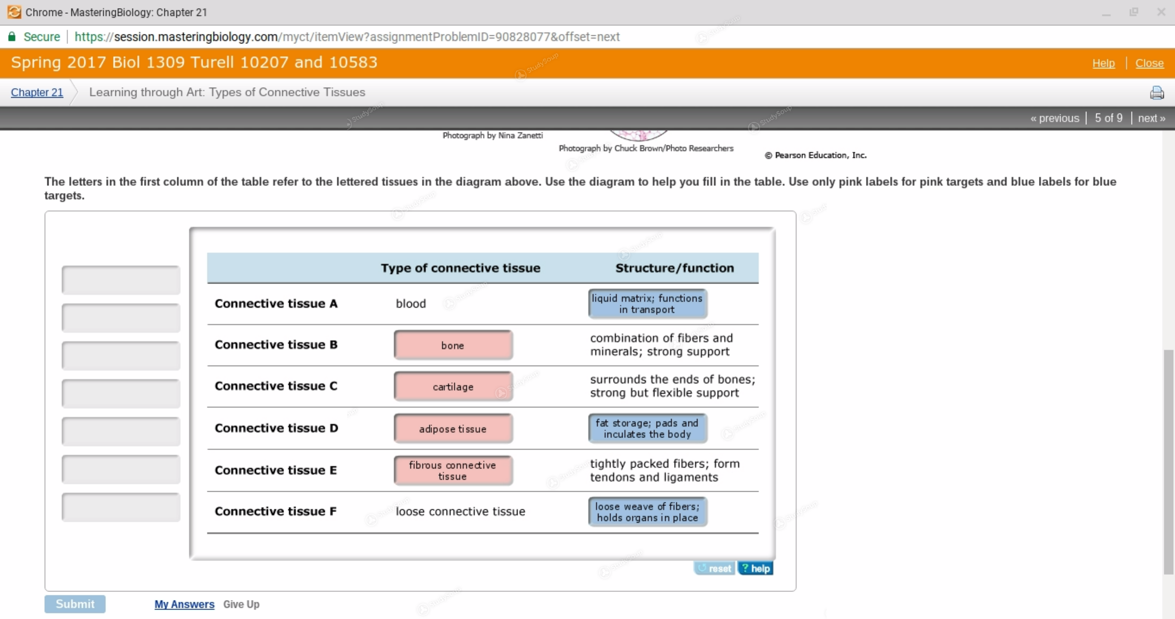1175x619 pixels.
Task: Click the Chrome app icon in title bar
Action: [14, 12]
